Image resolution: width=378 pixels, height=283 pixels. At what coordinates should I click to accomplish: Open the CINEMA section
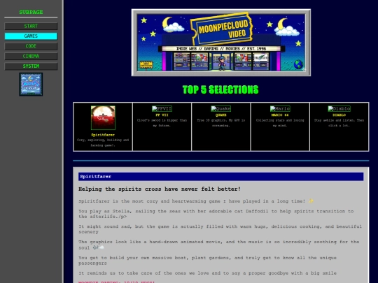(31, 57)
